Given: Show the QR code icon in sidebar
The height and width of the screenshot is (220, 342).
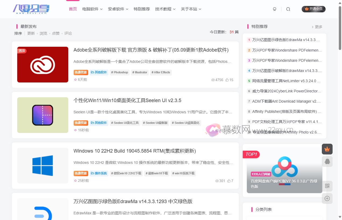Looking at the screenshot, I should click(327, 186).
